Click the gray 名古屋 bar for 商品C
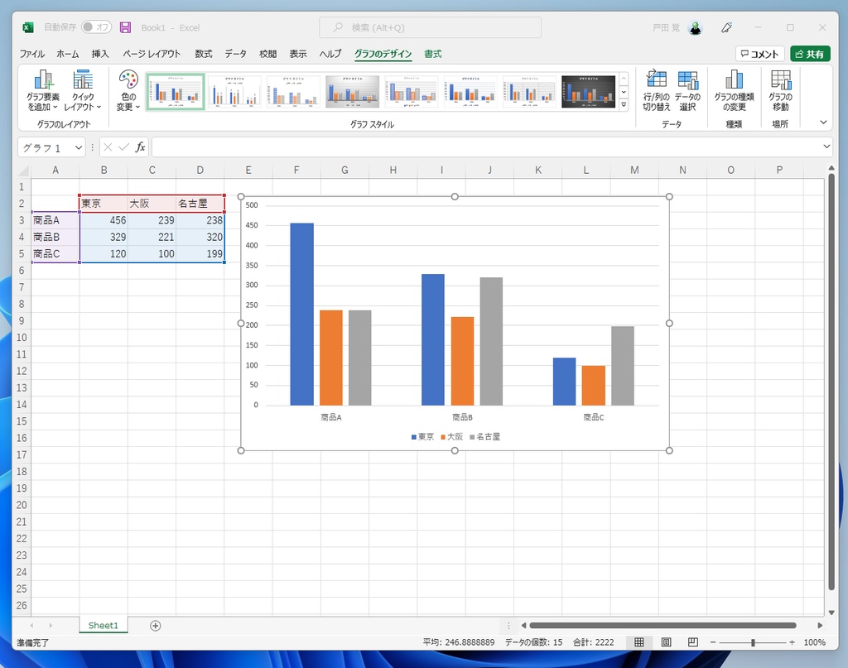This screenshot has height=668, width=848. tap(623, 365)
